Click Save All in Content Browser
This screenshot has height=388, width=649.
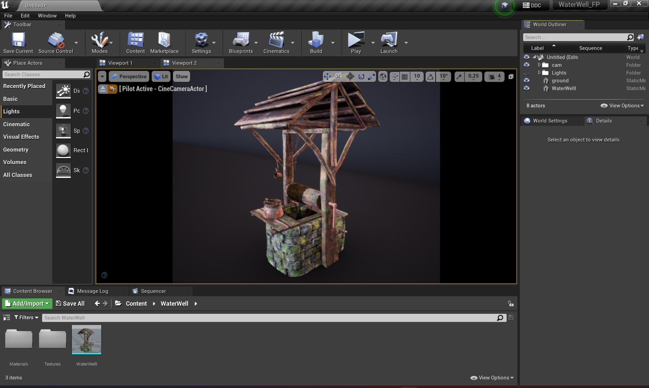point(70,304)
